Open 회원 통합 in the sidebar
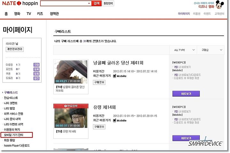230x153 pixels. (9, 140)
